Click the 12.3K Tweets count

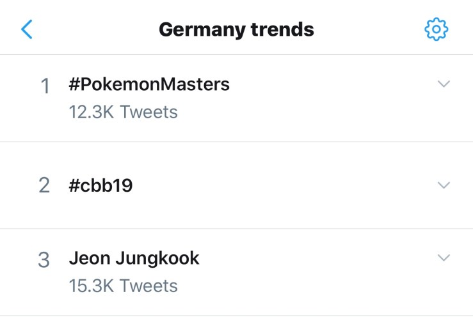tap(123, 112)
